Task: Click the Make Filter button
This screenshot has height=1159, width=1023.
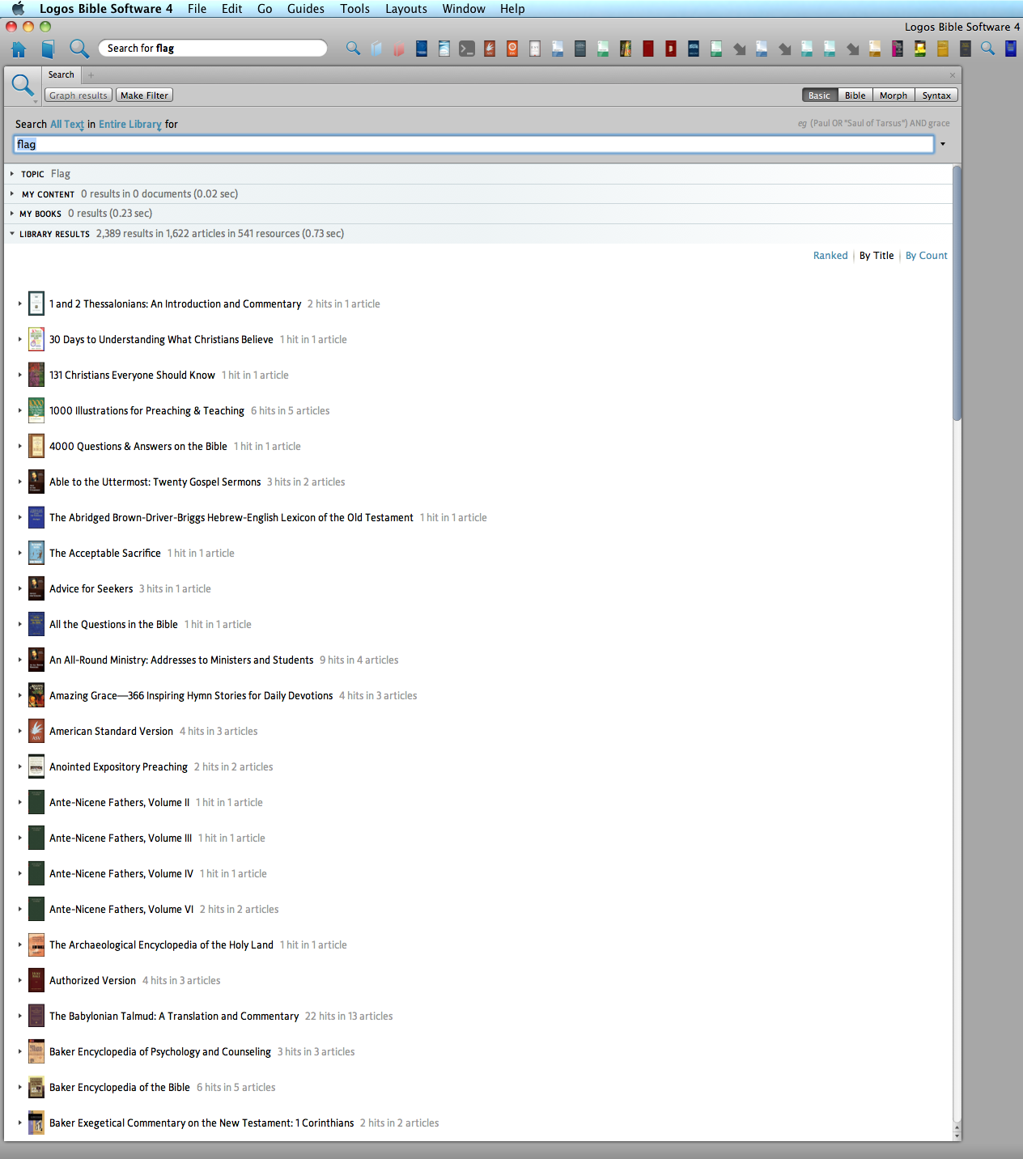Action: pyautogui.click(x=144, y=96)
